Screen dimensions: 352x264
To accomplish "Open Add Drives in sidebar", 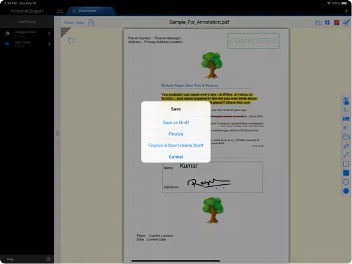I will click(x=27, y=22).
